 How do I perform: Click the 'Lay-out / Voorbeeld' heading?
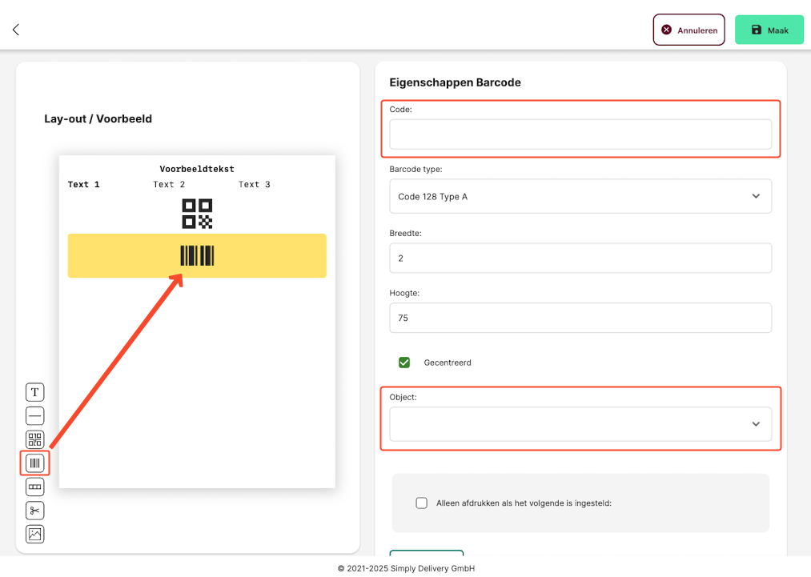point(98,119)
